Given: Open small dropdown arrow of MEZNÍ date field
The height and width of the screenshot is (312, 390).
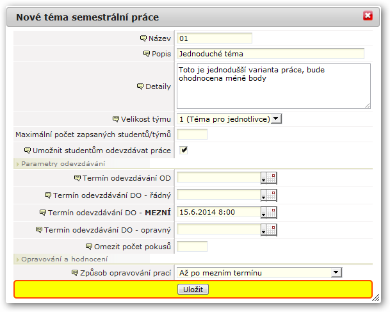Looking at the screenshot, I should click(263, 213).
